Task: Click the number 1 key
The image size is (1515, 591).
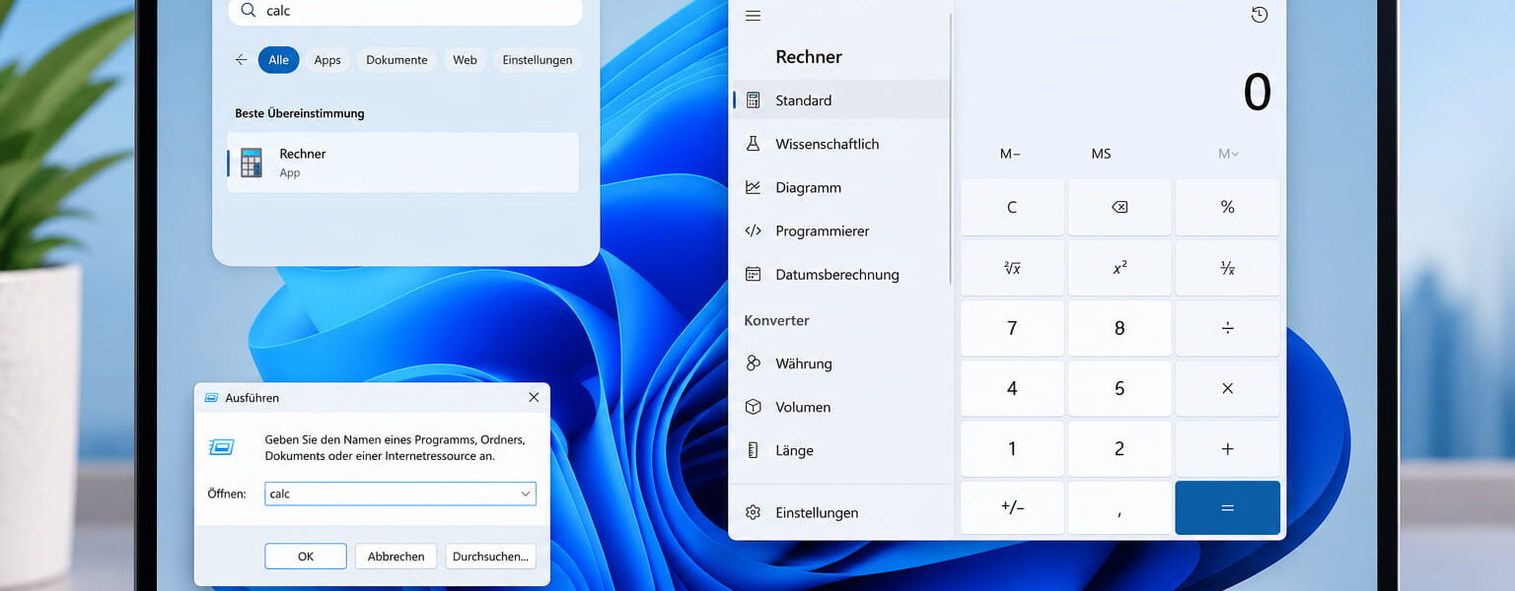Action: coord(1012,448)
